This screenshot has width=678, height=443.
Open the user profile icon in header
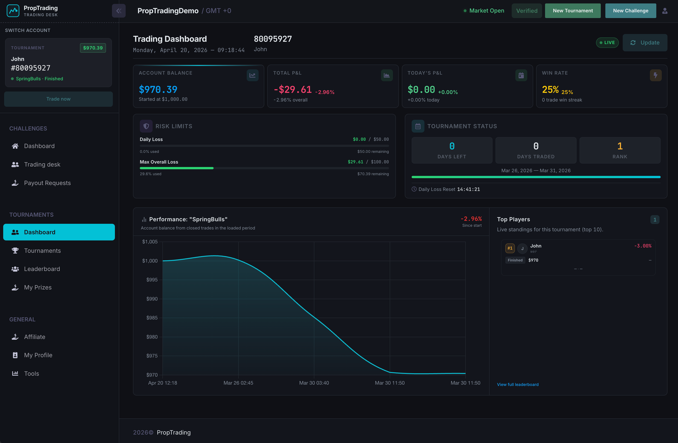[664, 11]
